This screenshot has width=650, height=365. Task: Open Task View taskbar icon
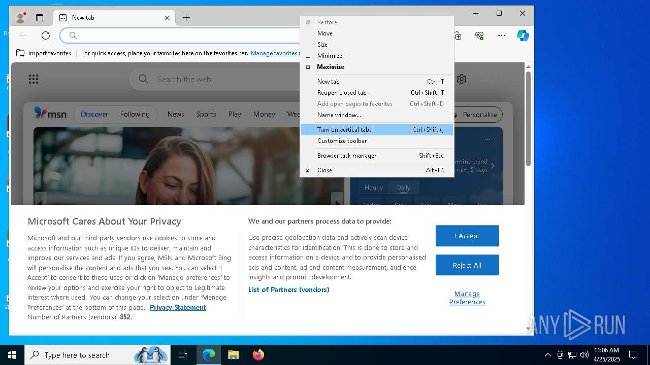(x=183, y=355)
